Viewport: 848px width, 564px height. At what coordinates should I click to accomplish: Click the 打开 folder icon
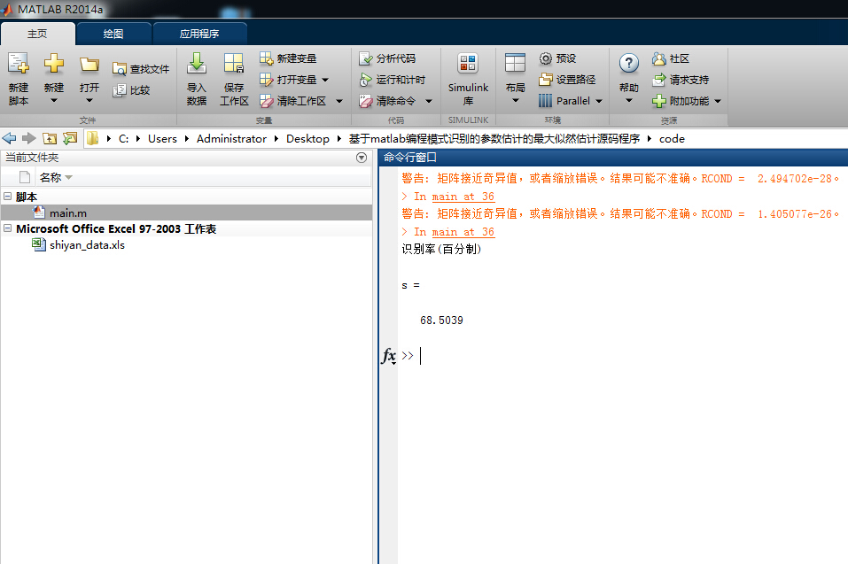(x=89, y=65)
